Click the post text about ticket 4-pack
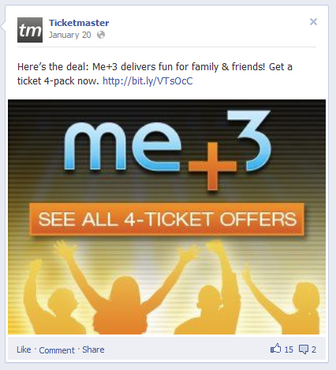Screen dimensions: 336x370 pos(155,74)
